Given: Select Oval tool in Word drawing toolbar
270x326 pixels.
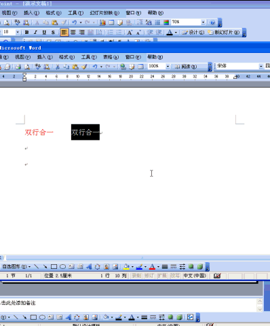Looking at the screenshot, I should pyautogui.click(x=62, y=267).
